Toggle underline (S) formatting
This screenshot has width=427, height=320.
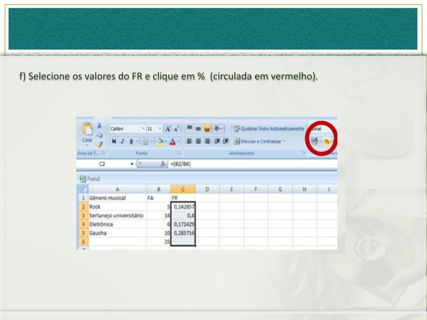131,142
